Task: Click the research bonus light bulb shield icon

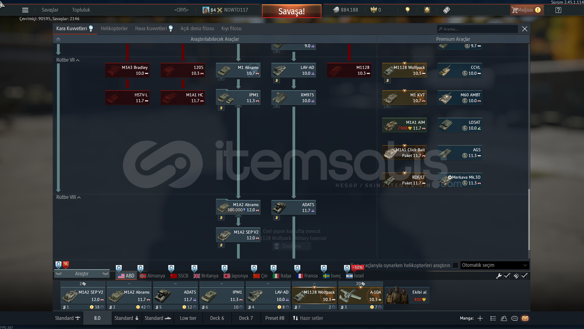Action: click(x=58, y=265)
